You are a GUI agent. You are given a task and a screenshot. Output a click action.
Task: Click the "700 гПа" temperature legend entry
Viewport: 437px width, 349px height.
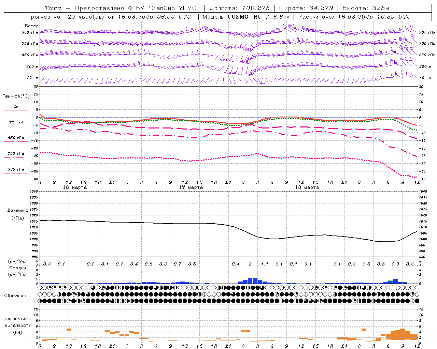coord(16,153)
